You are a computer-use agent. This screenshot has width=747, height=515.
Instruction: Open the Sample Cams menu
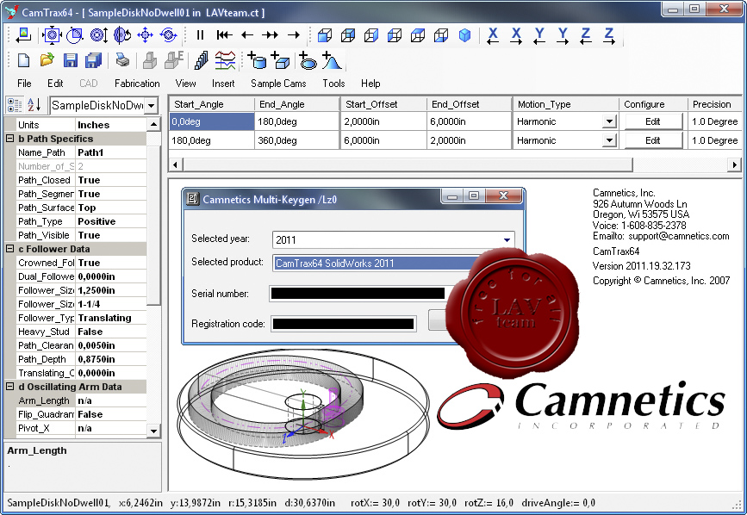click(278, 84)
